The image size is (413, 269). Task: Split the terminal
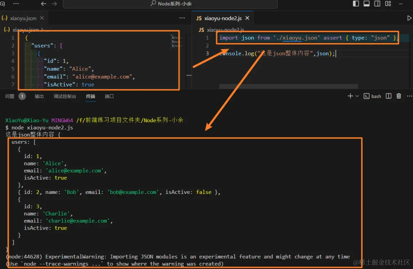388,96
